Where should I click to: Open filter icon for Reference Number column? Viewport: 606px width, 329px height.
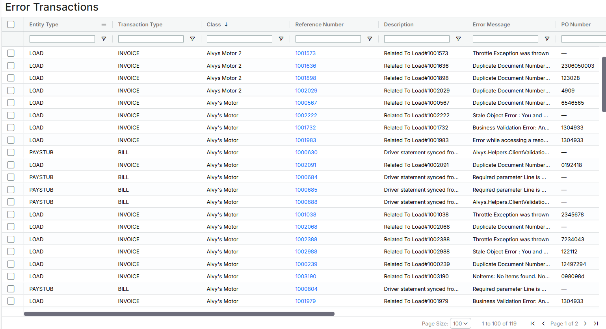[370, 39]
